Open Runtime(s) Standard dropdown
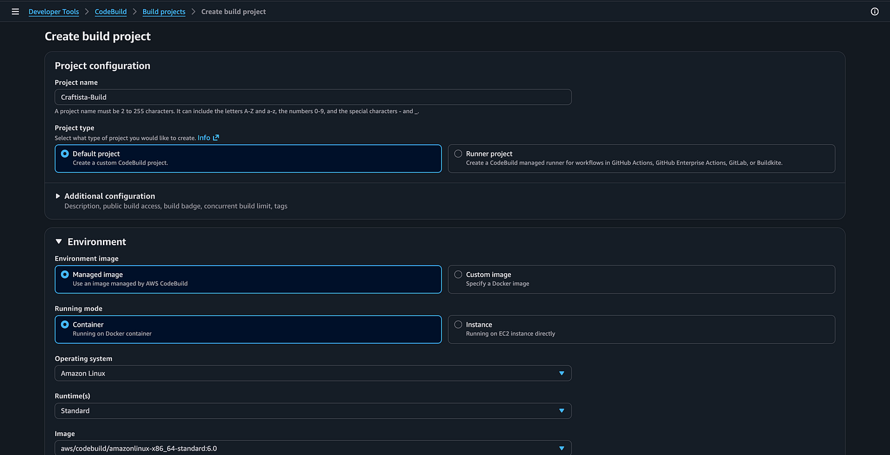The height and width of the screenshot is (455, 890). [313, 411]
